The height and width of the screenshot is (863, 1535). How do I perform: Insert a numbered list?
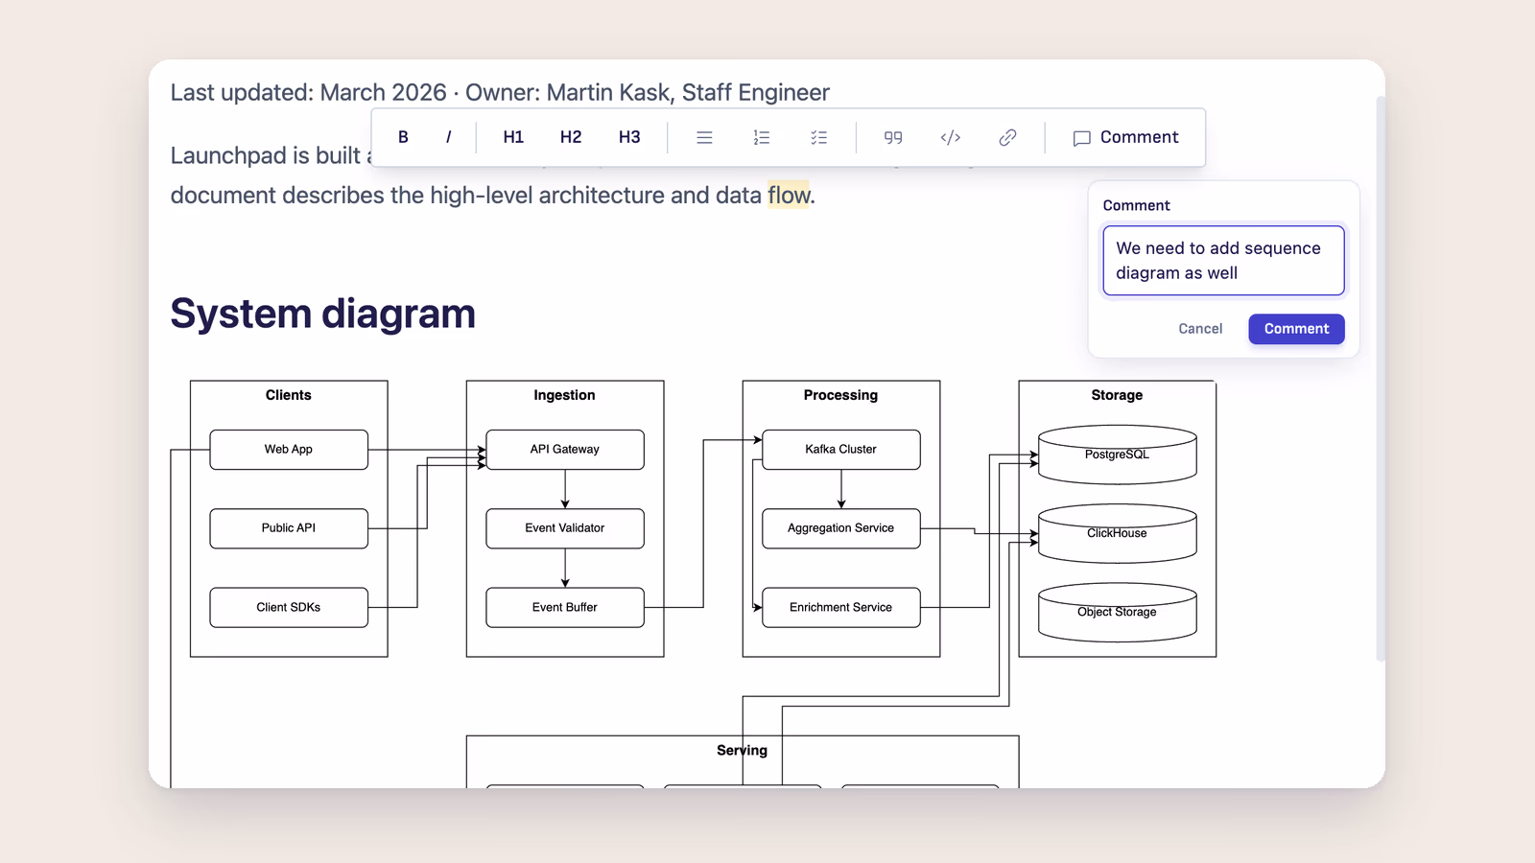pyautogui.click(x=762, y=137)
